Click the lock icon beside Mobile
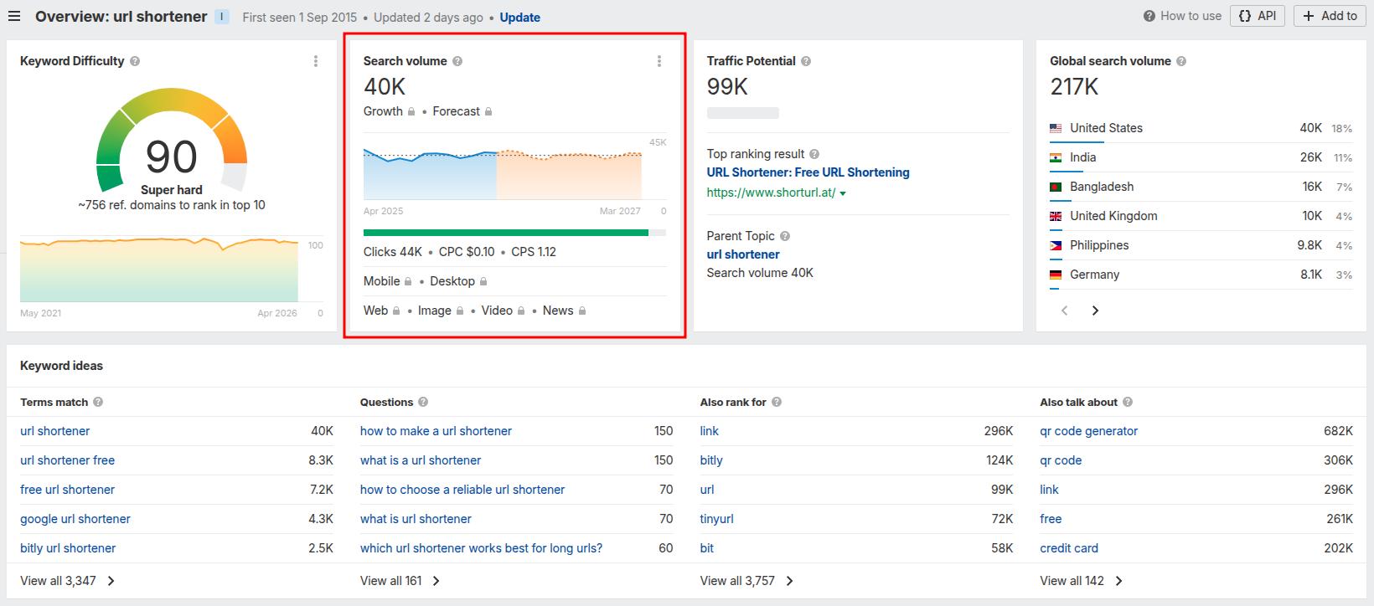Viewport: 1374px width, 606px height. click(408, 281)
